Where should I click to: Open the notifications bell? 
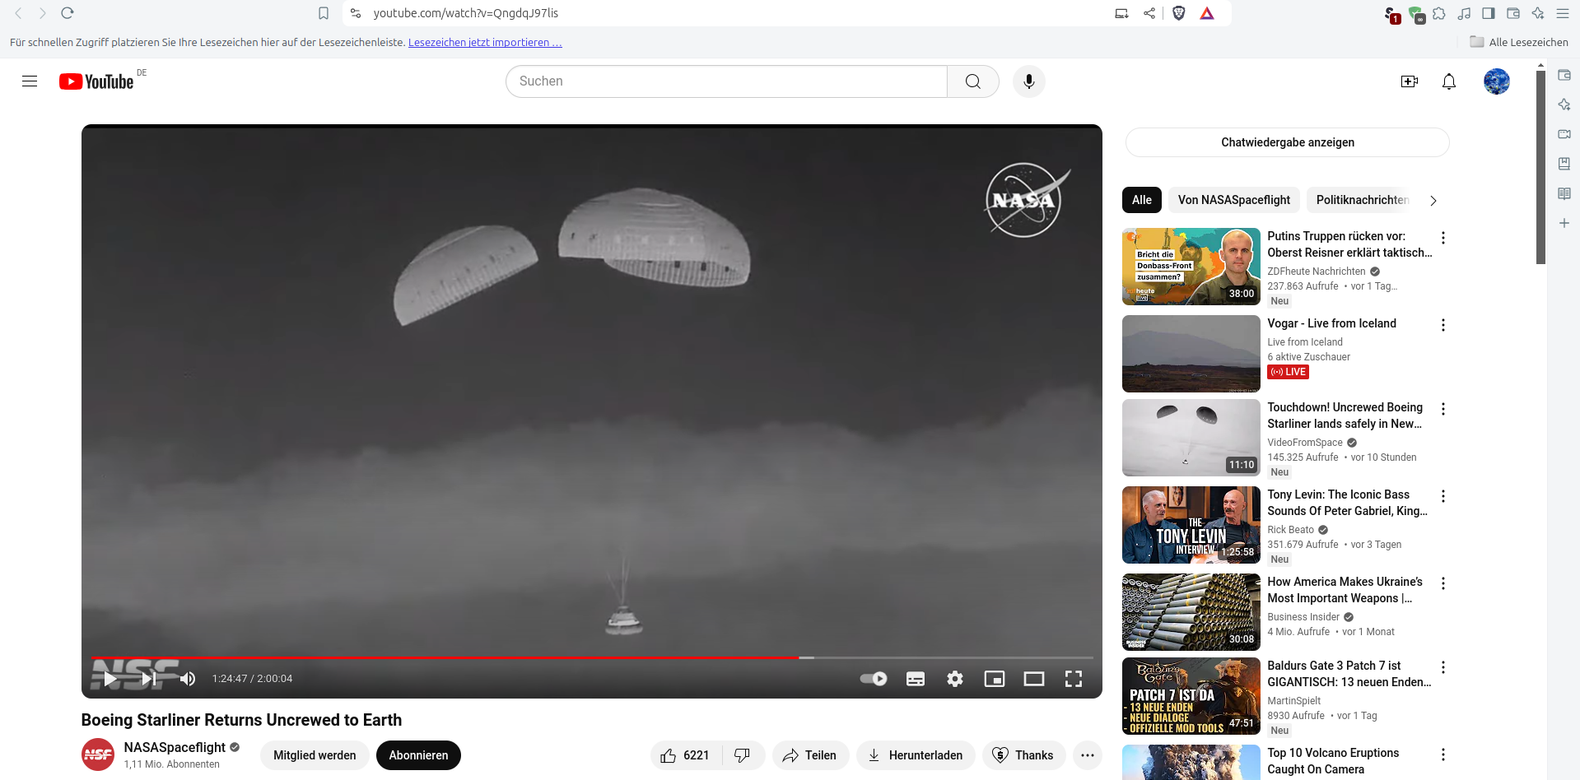coord(1449,81)
